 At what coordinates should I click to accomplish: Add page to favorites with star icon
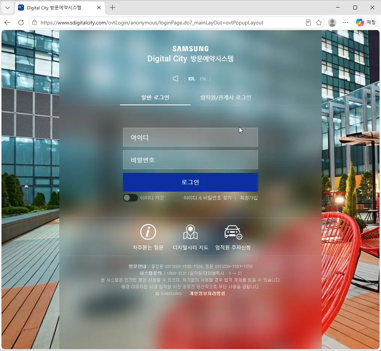tap(319, 23)
